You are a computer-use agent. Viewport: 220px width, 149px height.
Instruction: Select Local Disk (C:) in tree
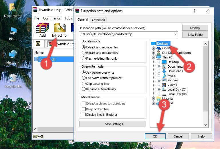pos(177,89)
